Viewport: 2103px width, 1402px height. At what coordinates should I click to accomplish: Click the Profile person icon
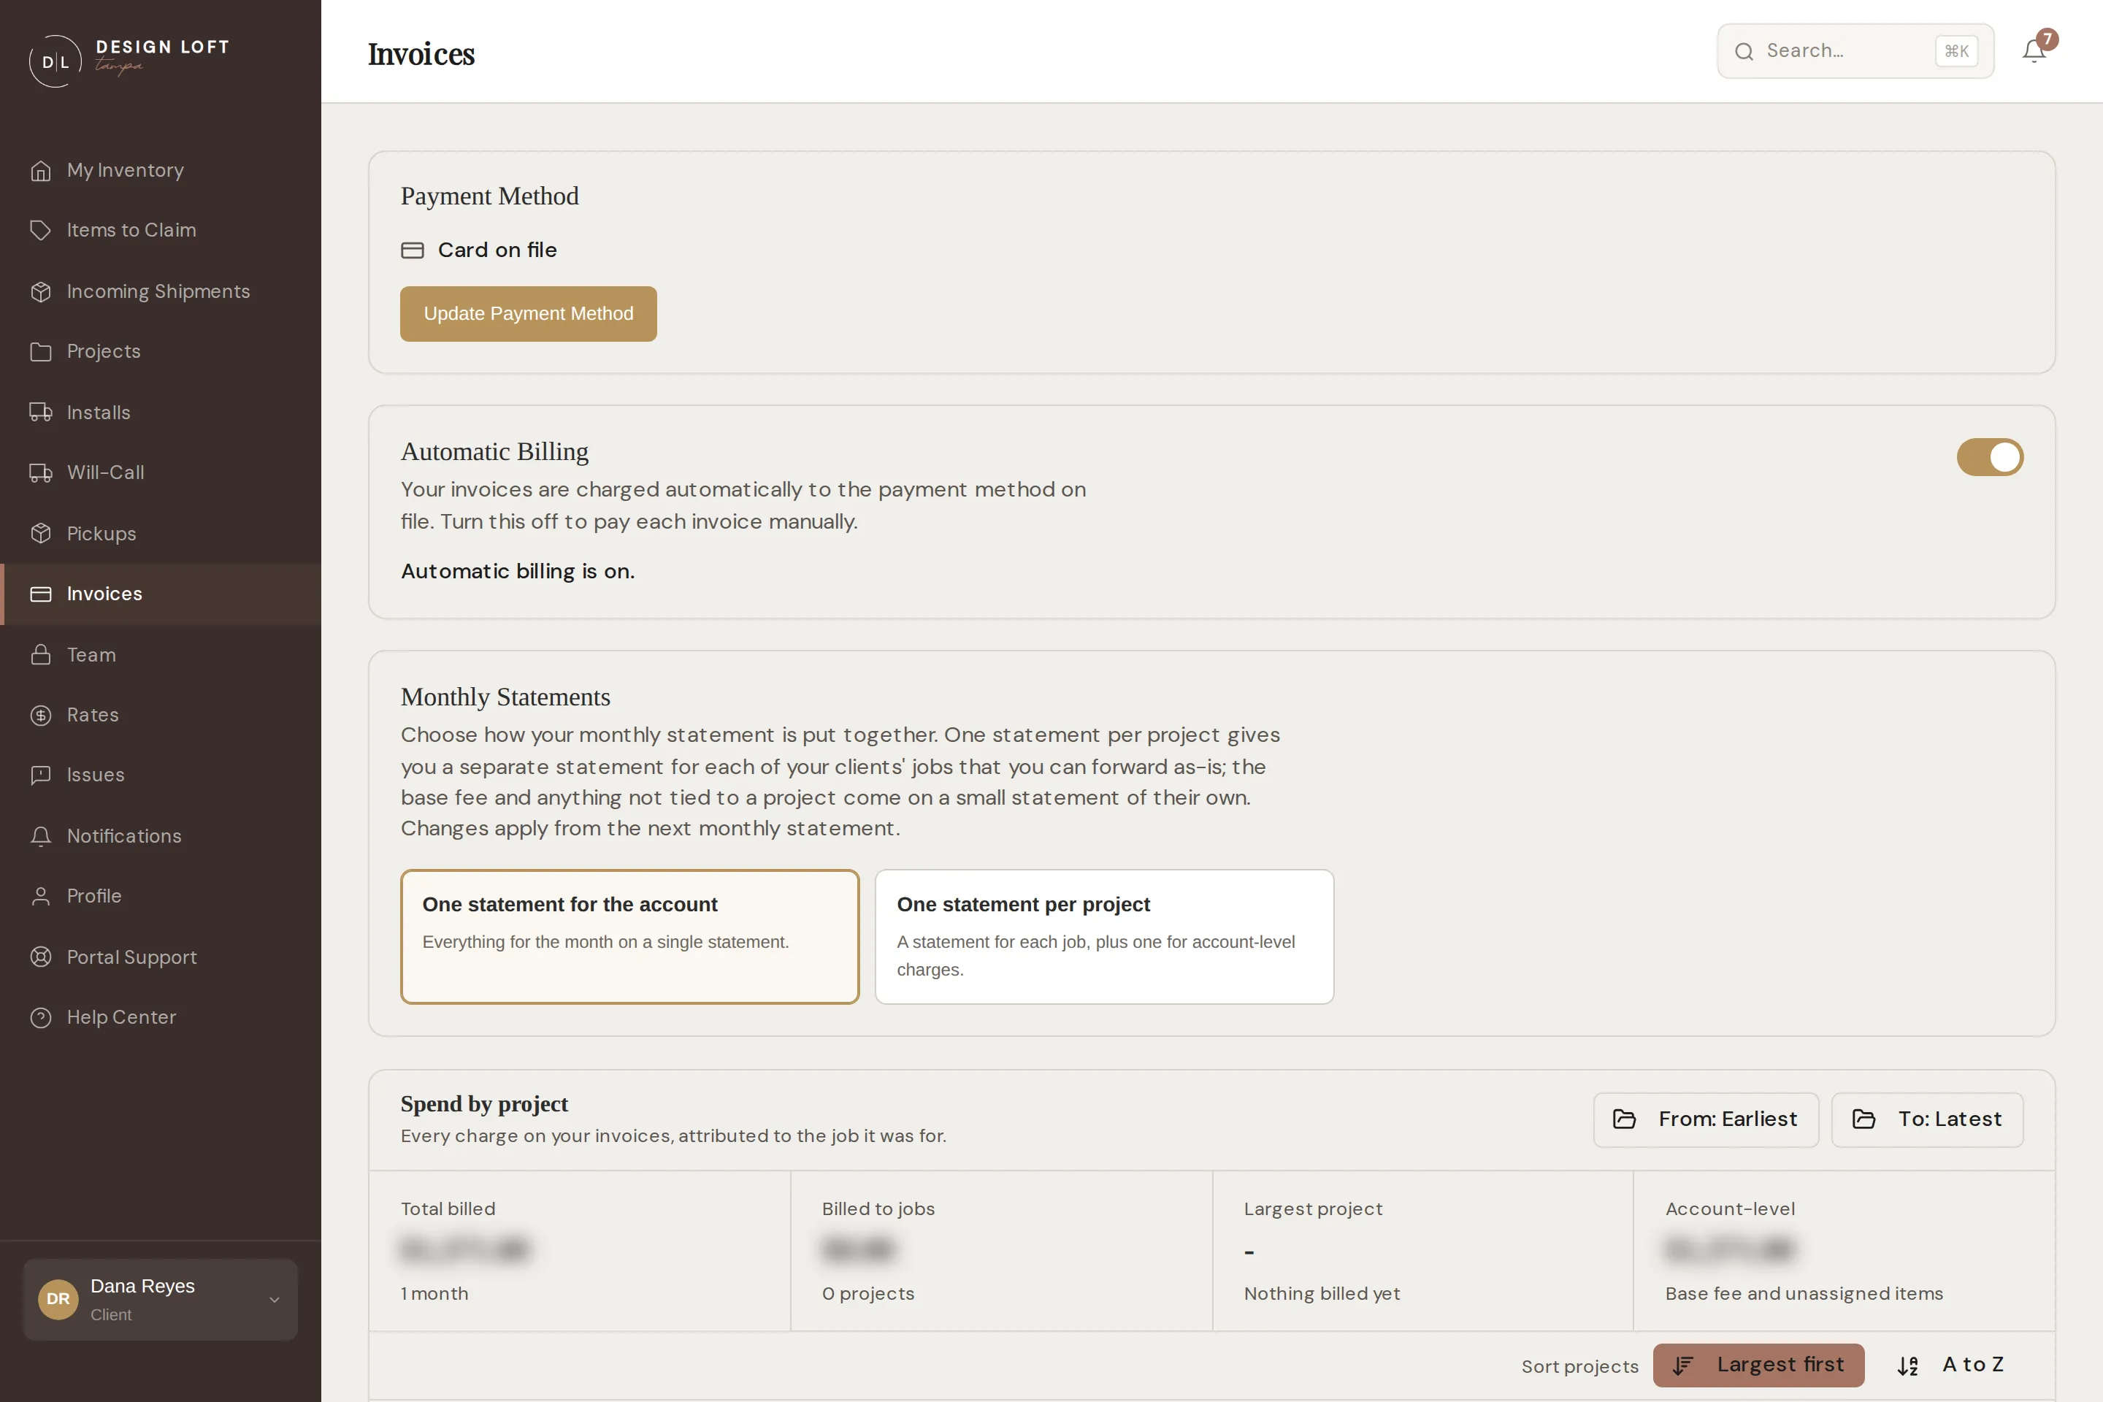pos(40,896)
